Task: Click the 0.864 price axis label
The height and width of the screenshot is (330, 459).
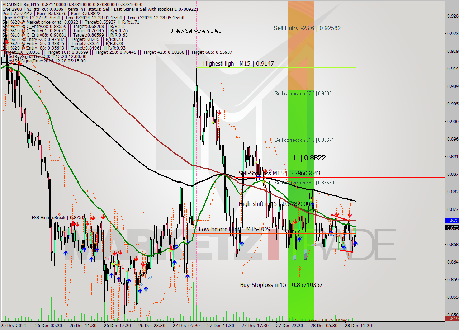Action: [453, 262]
